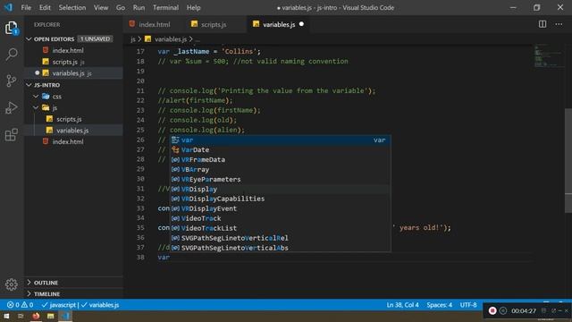Click the js breadcrumb segment
This screenshot has width=572, height=322.
pyautogui.click(x=133, y=38)
